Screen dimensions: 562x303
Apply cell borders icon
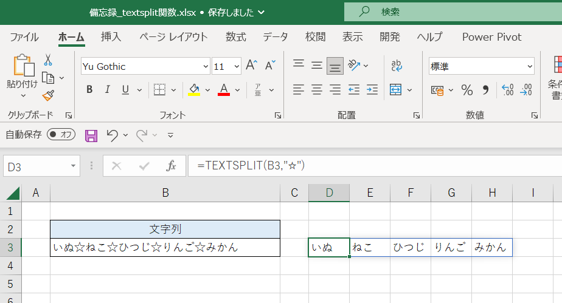(159, 89)
